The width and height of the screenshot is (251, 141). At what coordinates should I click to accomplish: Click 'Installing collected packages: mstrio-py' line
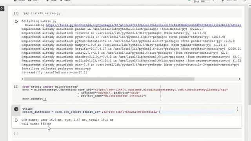[x=56, y=69]
